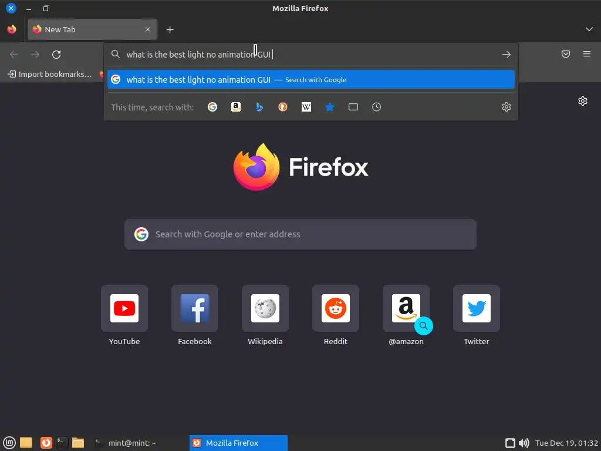Screen dimensions: 601x451
Task: Select the Search with Google suggestion row
Action: click(311, 79)
